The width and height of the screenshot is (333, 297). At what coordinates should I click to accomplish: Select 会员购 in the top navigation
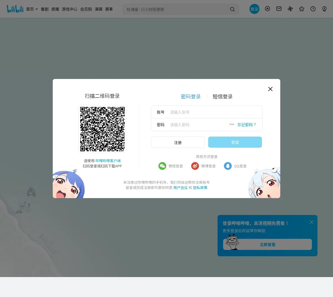pos(86,9)
